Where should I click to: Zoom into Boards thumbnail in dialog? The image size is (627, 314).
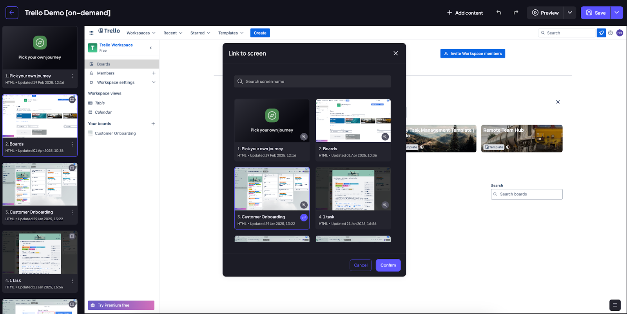coord(385,137)
